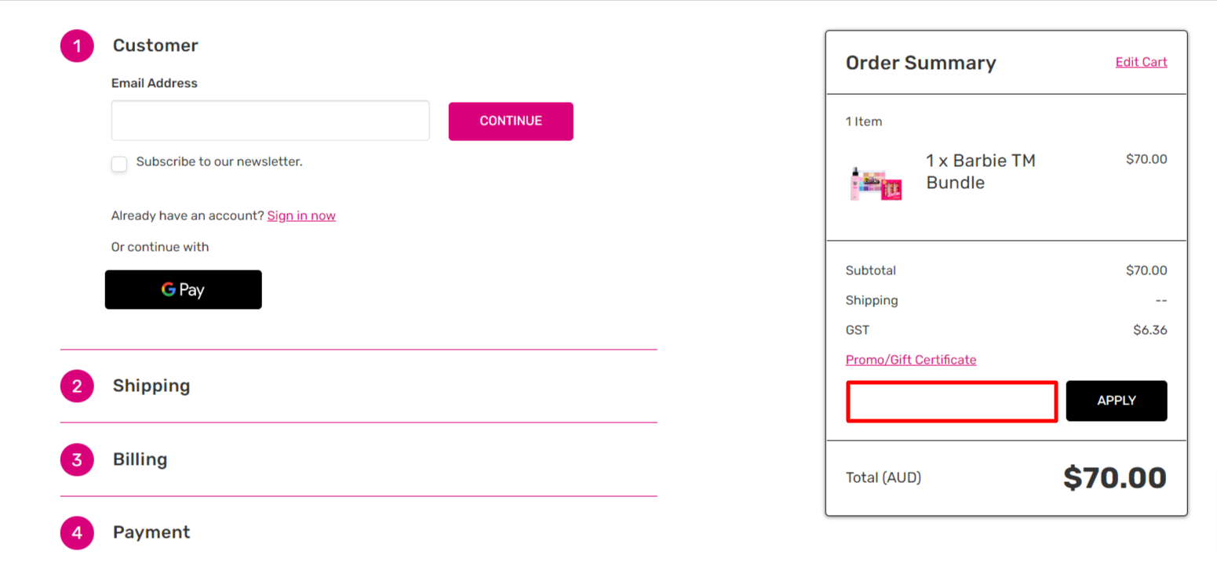Pay with the Google Pay button

(x=183, y=290)
